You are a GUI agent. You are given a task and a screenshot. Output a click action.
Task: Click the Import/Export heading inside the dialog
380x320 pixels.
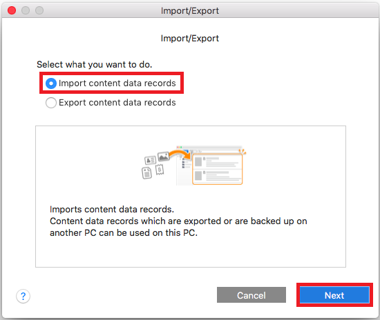tap(190, 38)
